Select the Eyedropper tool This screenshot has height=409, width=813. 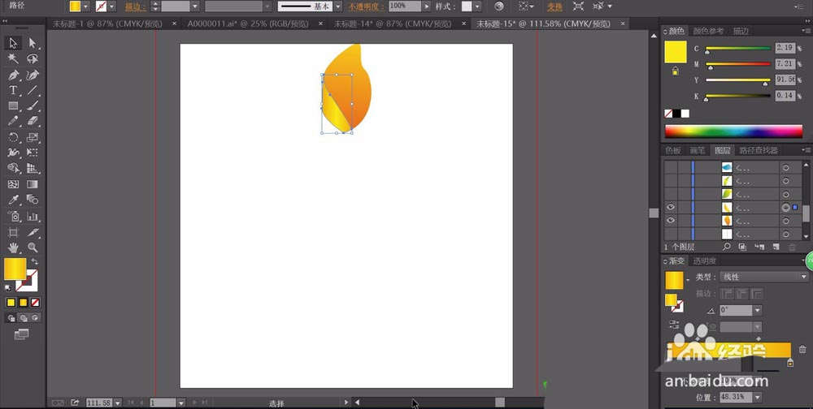click(13, 200)
